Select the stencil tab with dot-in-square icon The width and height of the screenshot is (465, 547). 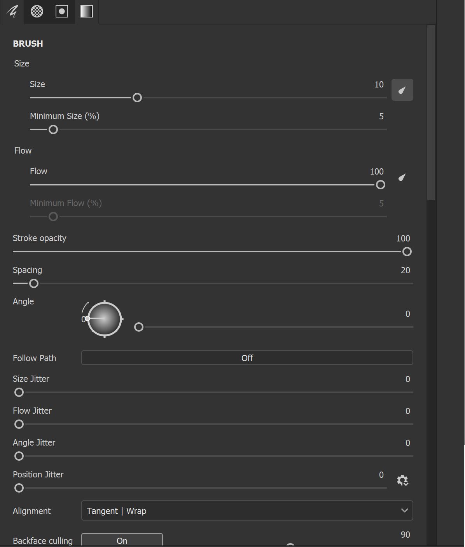[61, 12]
